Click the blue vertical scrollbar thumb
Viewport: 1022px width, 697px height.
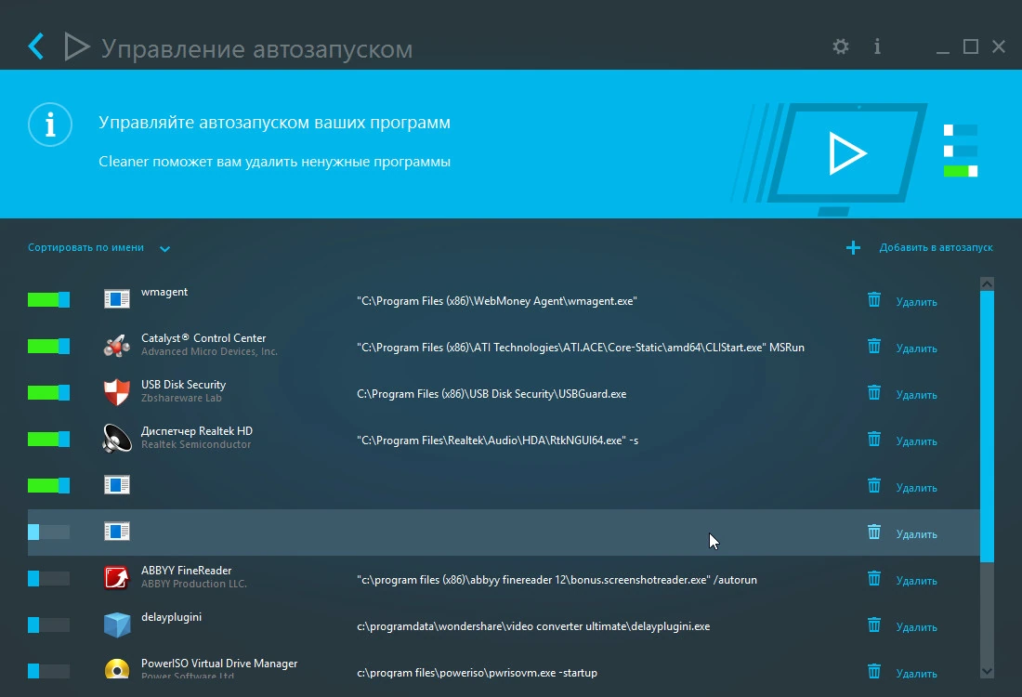click(987, 427)
